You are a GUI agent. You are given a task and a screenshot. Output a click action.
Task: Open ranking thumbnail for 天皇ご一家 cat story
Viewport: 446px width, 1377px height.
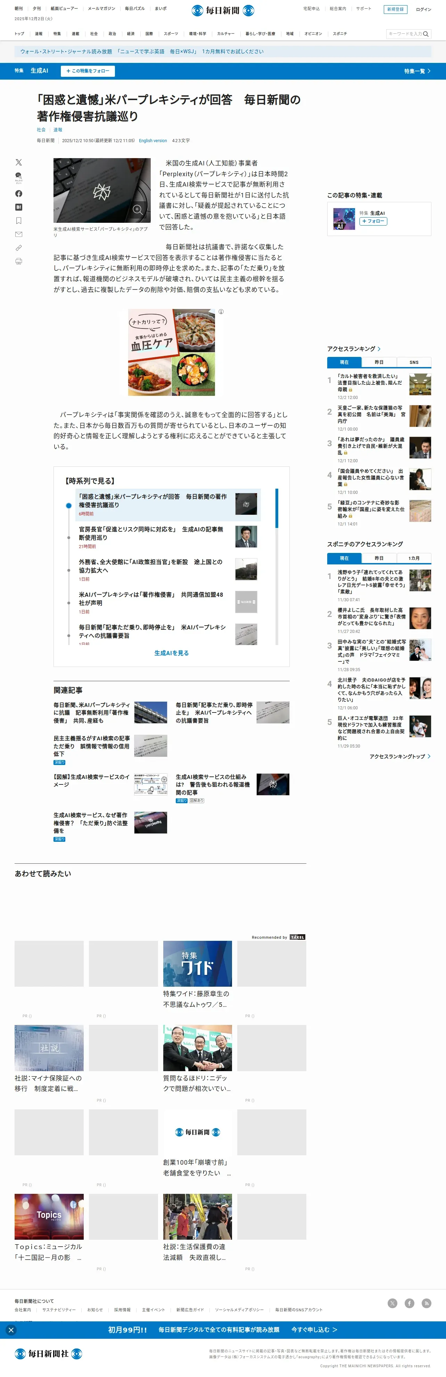[420, 416]
